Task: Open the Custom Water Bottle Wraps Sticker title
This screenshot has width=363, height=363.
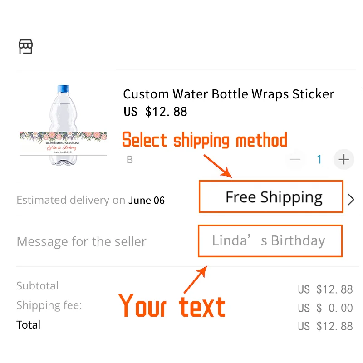Action: tap(228, 94)
